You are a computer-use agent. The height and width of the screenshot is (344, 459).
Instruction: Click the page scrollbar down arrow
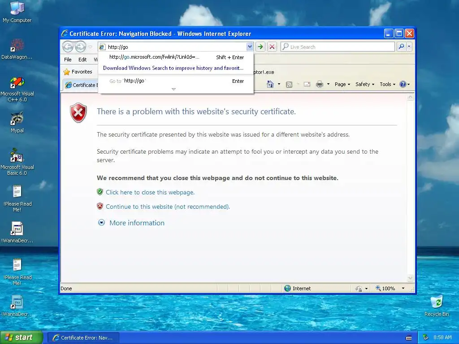[x=411, y=278]
